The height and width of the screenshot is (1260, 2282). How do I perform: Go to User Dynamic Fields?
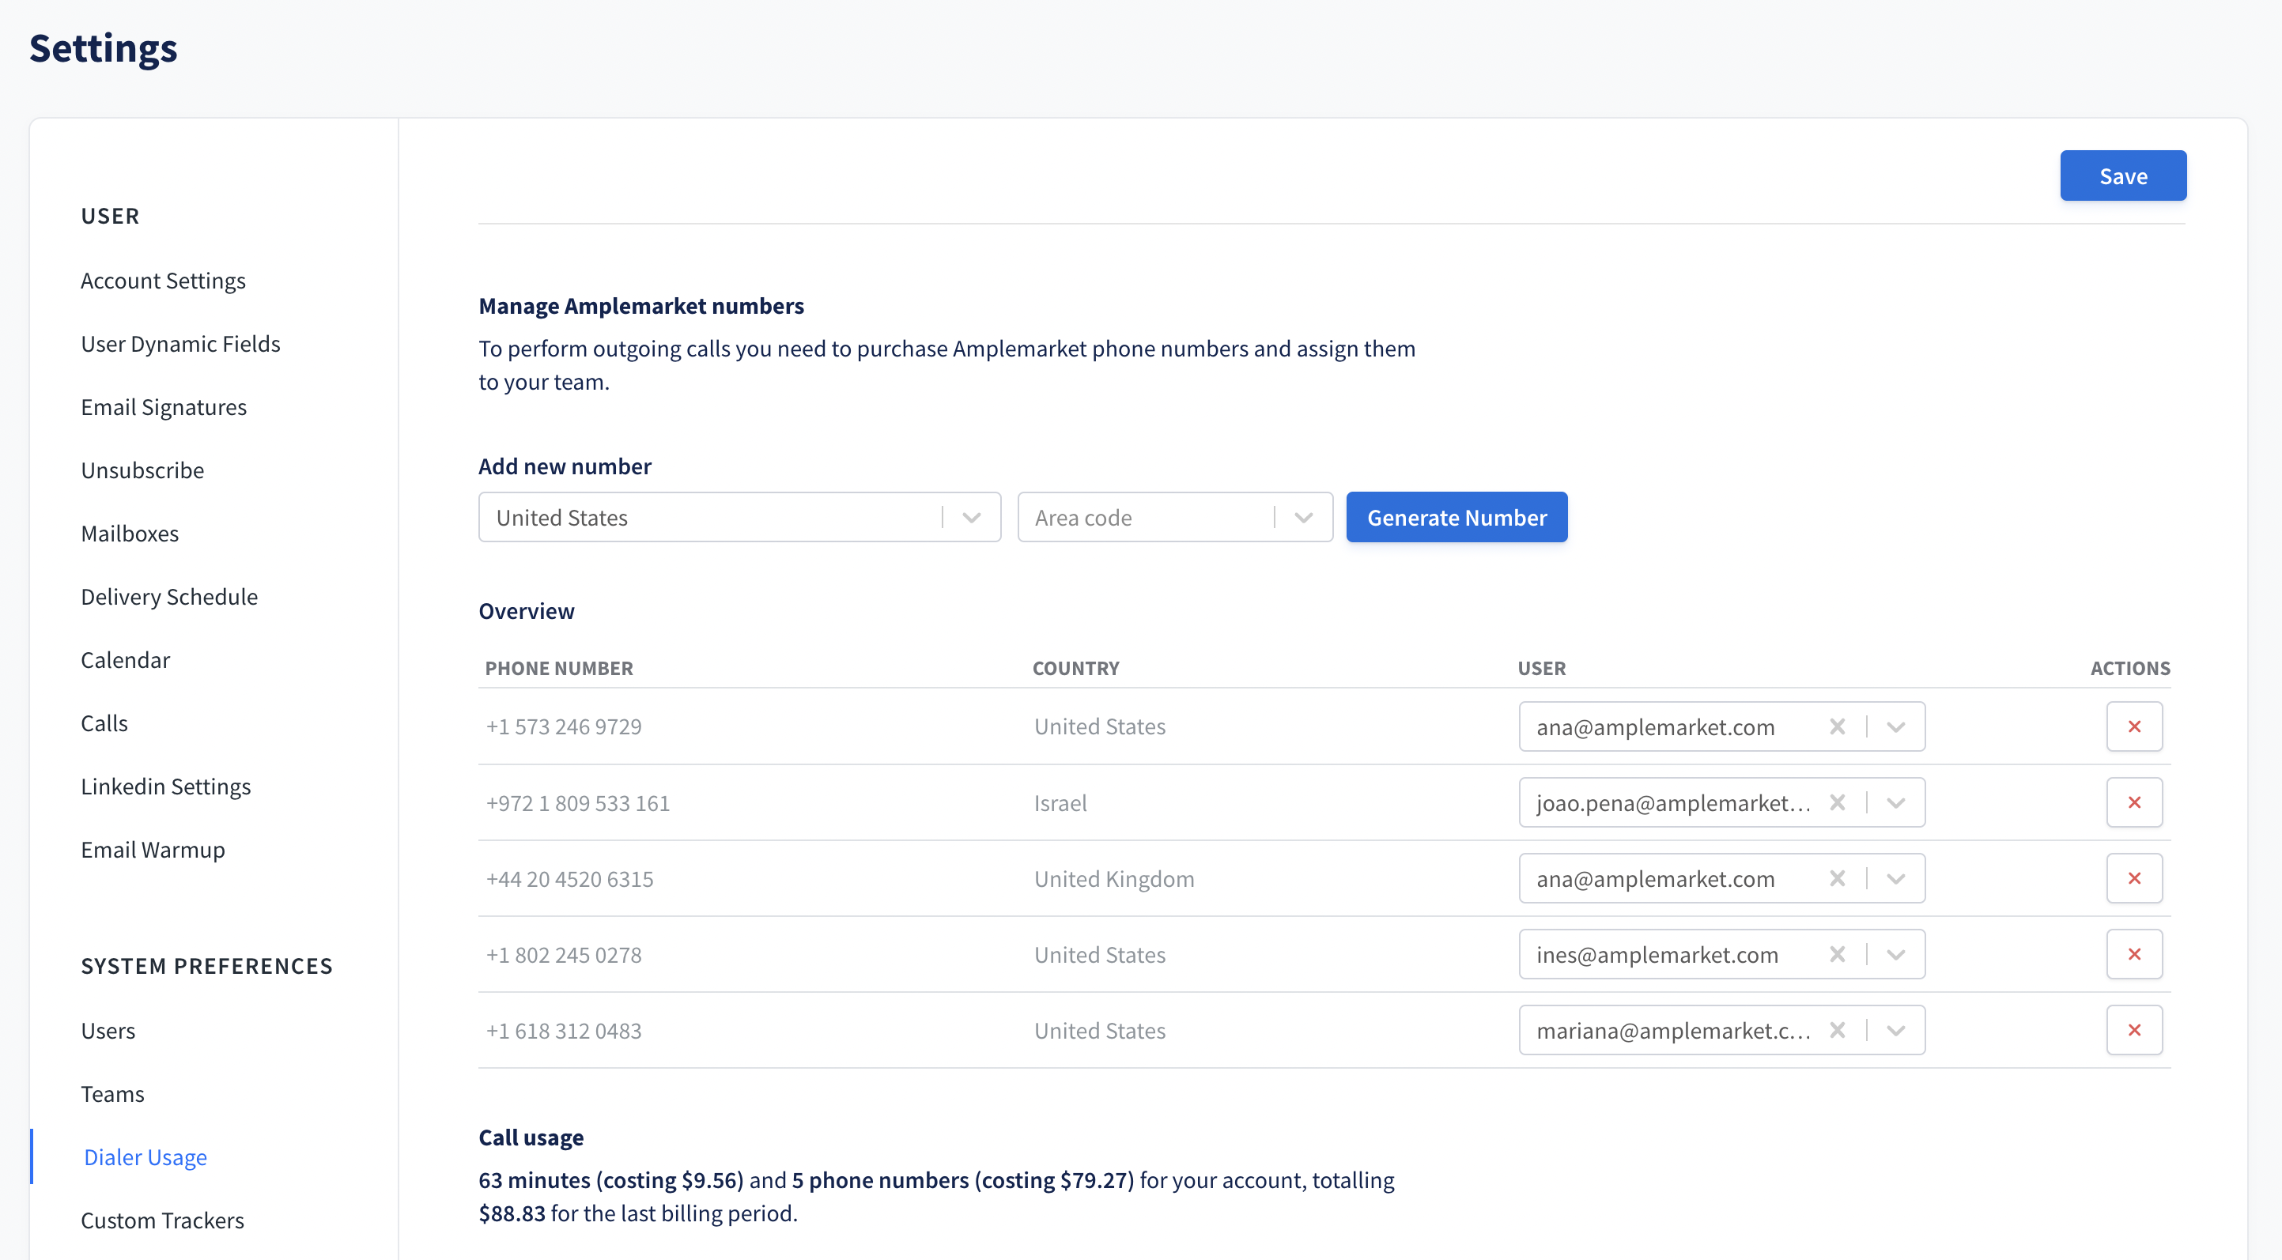point(181,344)
